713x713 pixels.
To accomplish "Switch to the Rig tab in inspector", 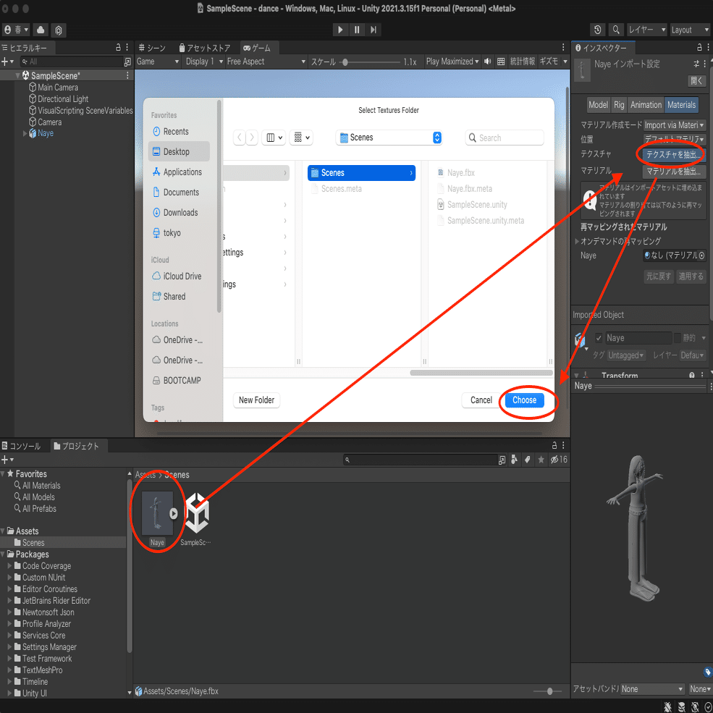I will [x=619, y=105].
